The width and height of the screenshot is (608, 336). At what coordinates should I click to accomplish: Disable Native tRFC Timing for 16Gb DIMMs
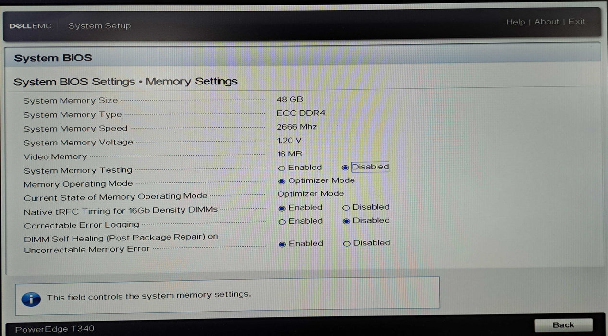tap(346, 208)
